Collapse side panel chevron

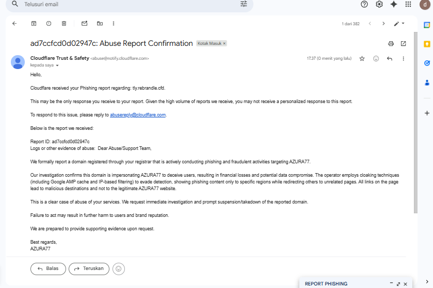(x=427, y=282)
